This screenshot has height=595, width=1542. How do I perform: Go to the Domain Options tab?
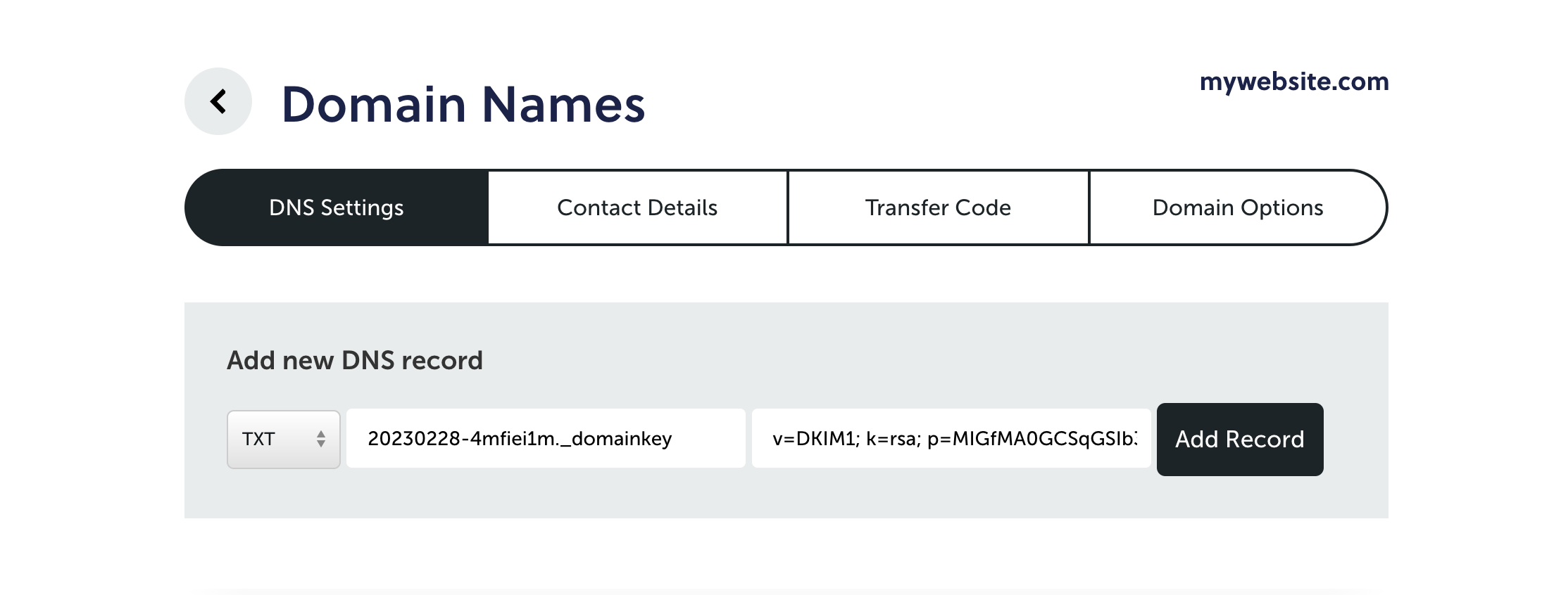(1237, 207)
